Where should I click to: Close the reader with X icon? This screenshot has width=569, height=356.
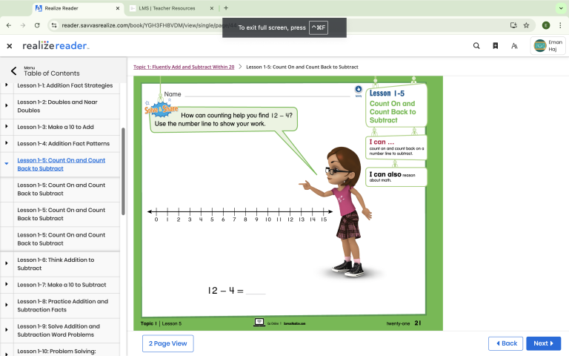click(10, 46)
